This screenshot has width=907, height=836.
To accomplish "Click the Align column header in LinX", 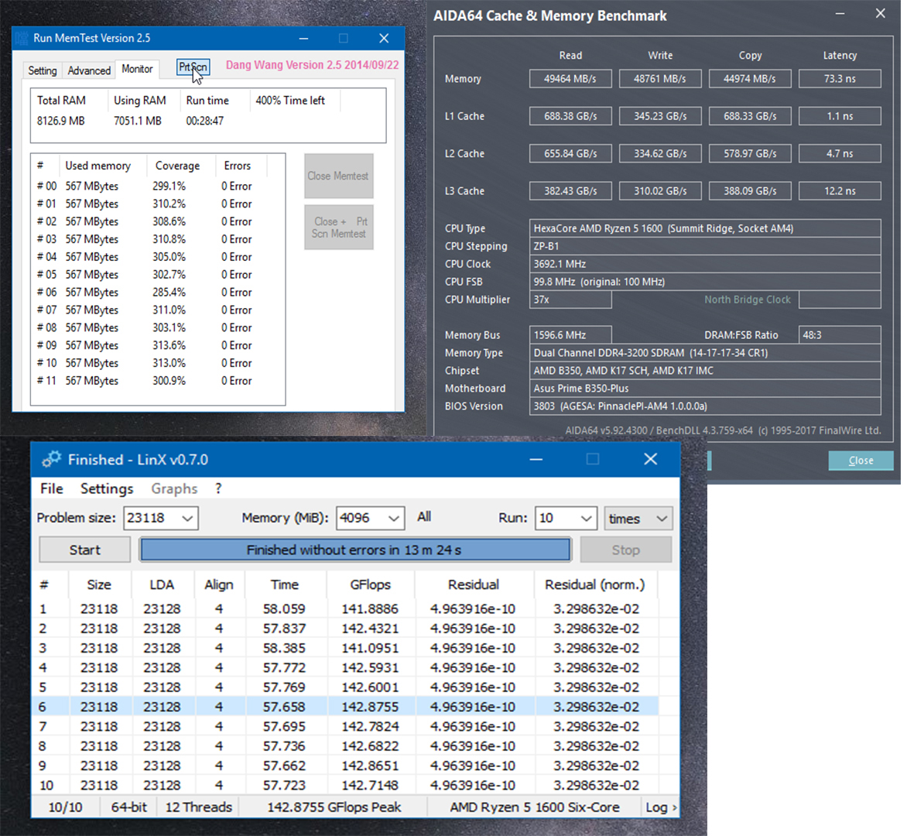I will pyautogui.click(x=219, y=585).
